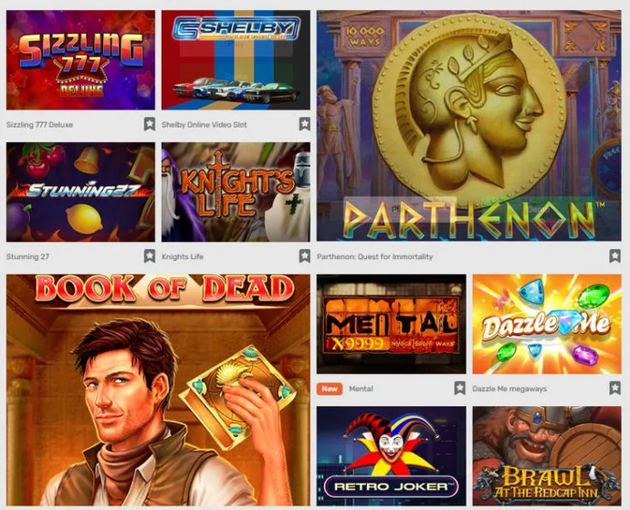Bookmark the Sizzling 777 Deluxe game
Viewport: 630px width, 510px height.
[x=150, y=124]
